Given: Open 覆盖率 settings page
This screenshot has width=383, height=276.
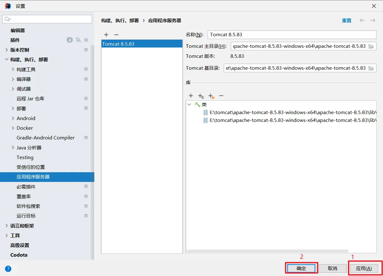Looking at the screenshot, I should pos(24,196).
